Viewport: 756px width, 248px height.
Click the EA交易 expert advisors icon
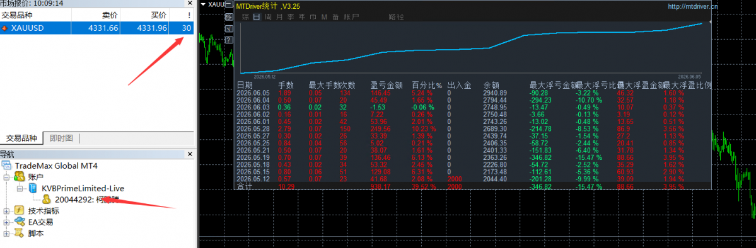20,222
